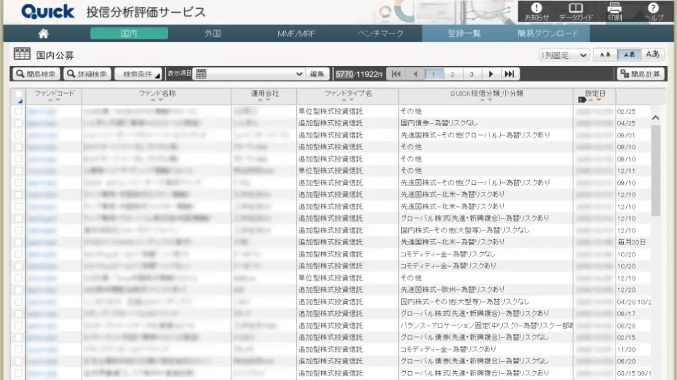Sort by ファンド名称 column arrows

[x=157, y=100]
